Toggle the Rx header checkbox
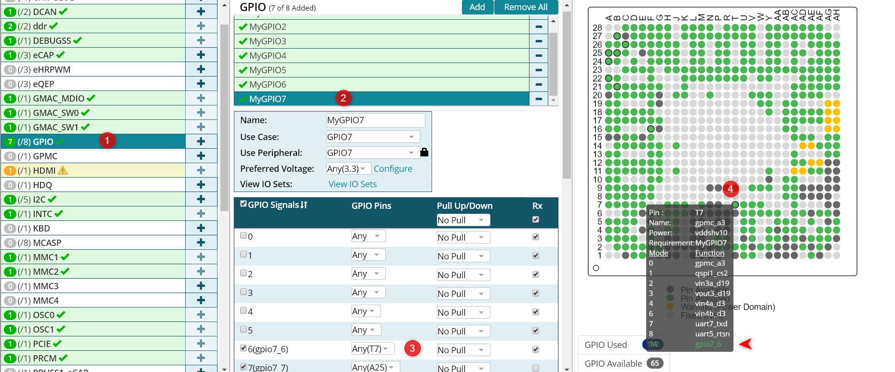Viewport: 895px width, 372px height. (535, 219)
